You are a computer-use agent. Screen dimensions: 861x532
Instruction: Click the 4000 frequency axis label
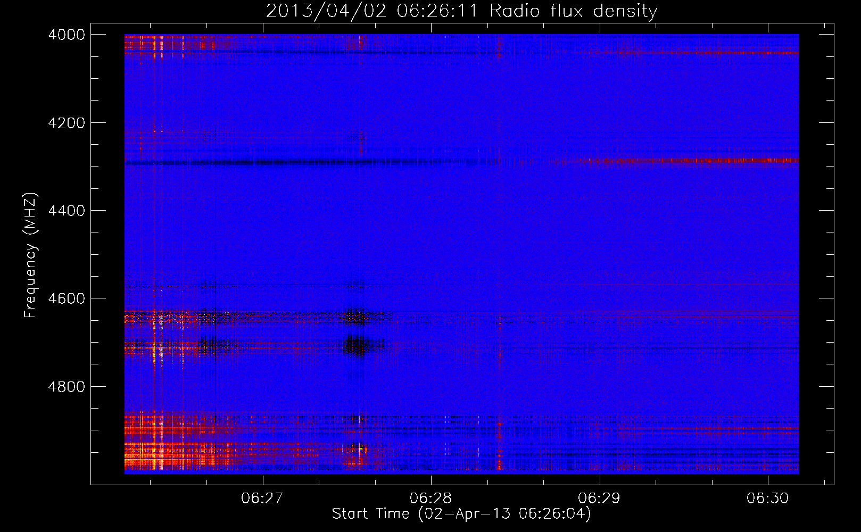pyautogui.click(x=67, y=35)
